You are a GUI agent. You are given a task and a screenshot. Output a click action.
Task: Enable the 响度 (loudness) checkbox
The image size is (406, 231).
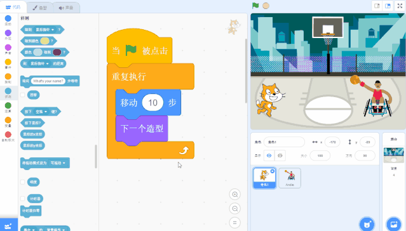coord(22,182)
